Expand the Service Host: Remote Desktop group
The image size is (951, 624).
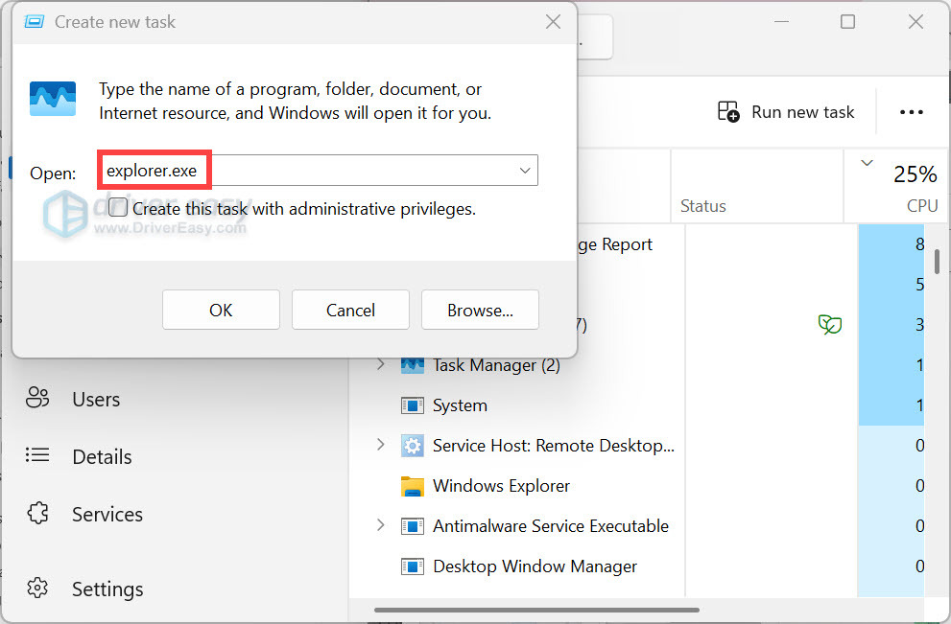[380, 445]
